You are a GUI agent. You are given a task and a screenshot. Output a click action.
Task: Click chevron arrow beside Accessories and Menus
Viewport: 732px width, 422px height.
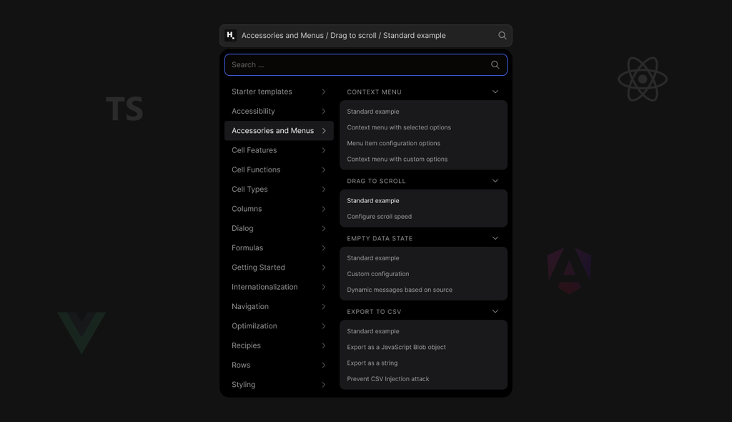(324, 131)
